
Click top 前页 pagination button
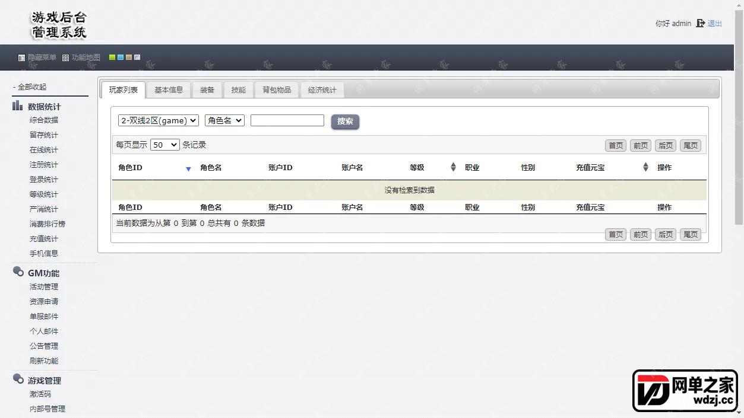[641, 145]
